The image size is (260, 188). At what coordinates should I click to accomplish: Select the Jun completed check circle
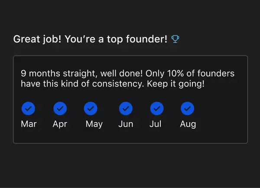click(x=126, y=108)
